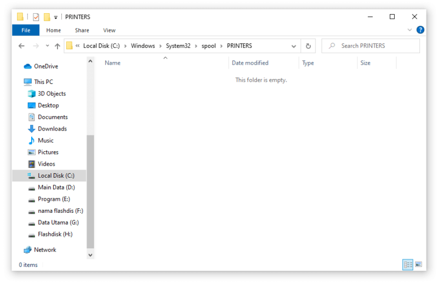Switch to Details view layout icon

tap(407, 264)
